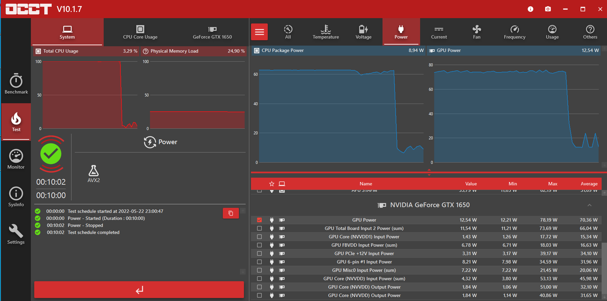
Task: Click plug icon for GPU PCIe +12V Input Power
Action: 272,253
